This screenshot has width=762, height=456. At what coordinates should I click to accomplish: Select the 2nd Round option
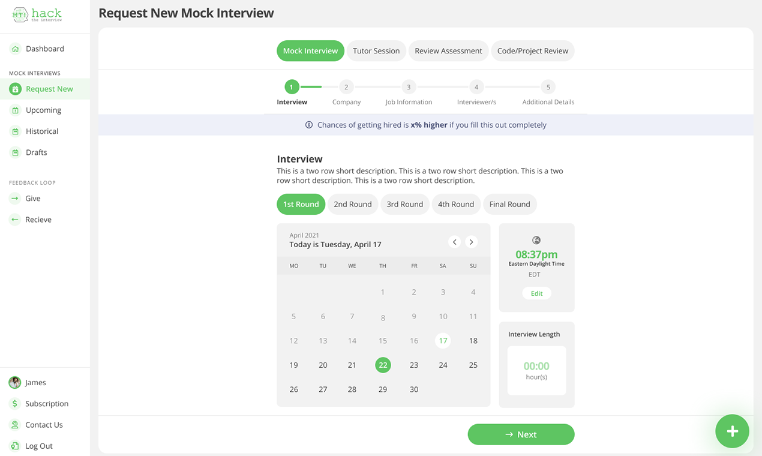point(352,204)
